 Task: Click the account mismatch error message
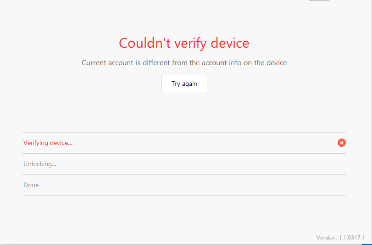[x=184, y=63]
